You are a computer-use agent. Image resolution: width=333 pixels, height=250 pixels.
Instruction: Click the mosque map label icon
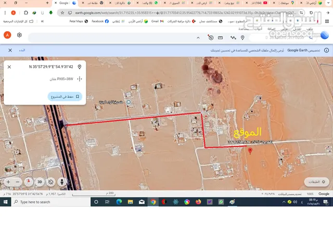point(129,102)
